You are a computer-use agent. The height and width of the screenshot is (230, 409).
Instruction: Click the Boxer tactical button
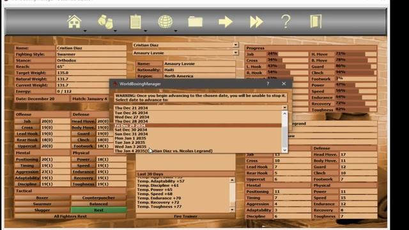[x=42, y=197]
